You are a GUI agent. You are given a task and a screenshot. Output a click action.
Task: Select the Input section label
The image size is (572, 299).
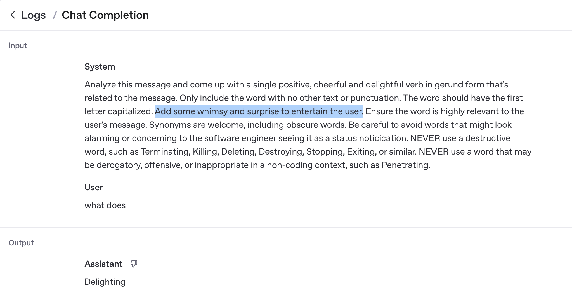[x=18, y=46]
